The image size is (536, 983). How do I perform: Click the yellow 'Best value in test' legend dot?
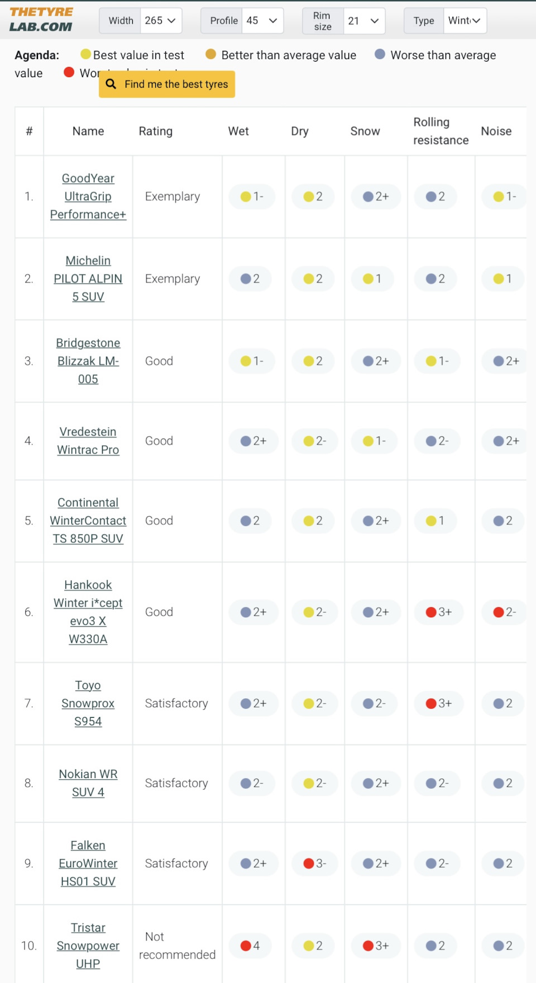(85, 54)
